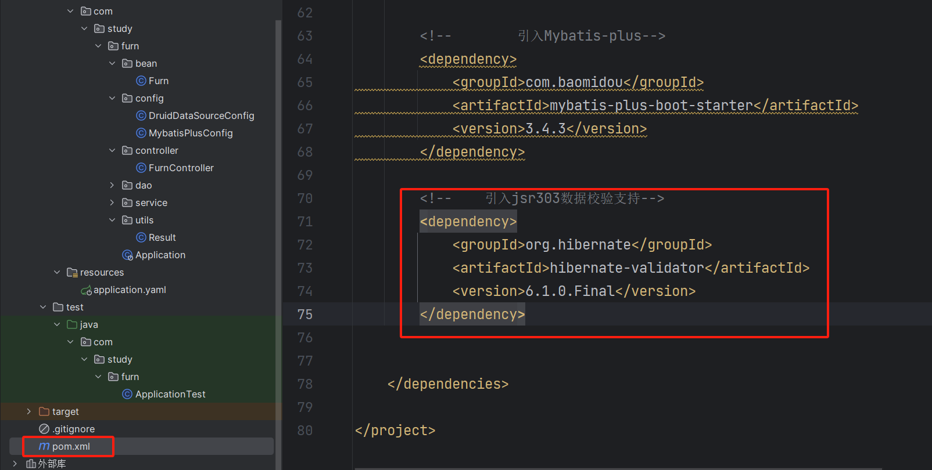Collapse the top com package
Screen dimensions: 932x470
70,11
